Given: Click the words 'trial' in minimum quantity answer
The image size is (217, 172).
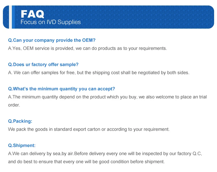Looking at the screenshot, I should 203,97.
